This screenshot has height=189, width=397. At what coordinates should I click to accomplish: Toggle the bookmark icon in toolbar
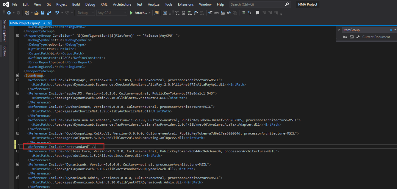[x=257, y=13]
